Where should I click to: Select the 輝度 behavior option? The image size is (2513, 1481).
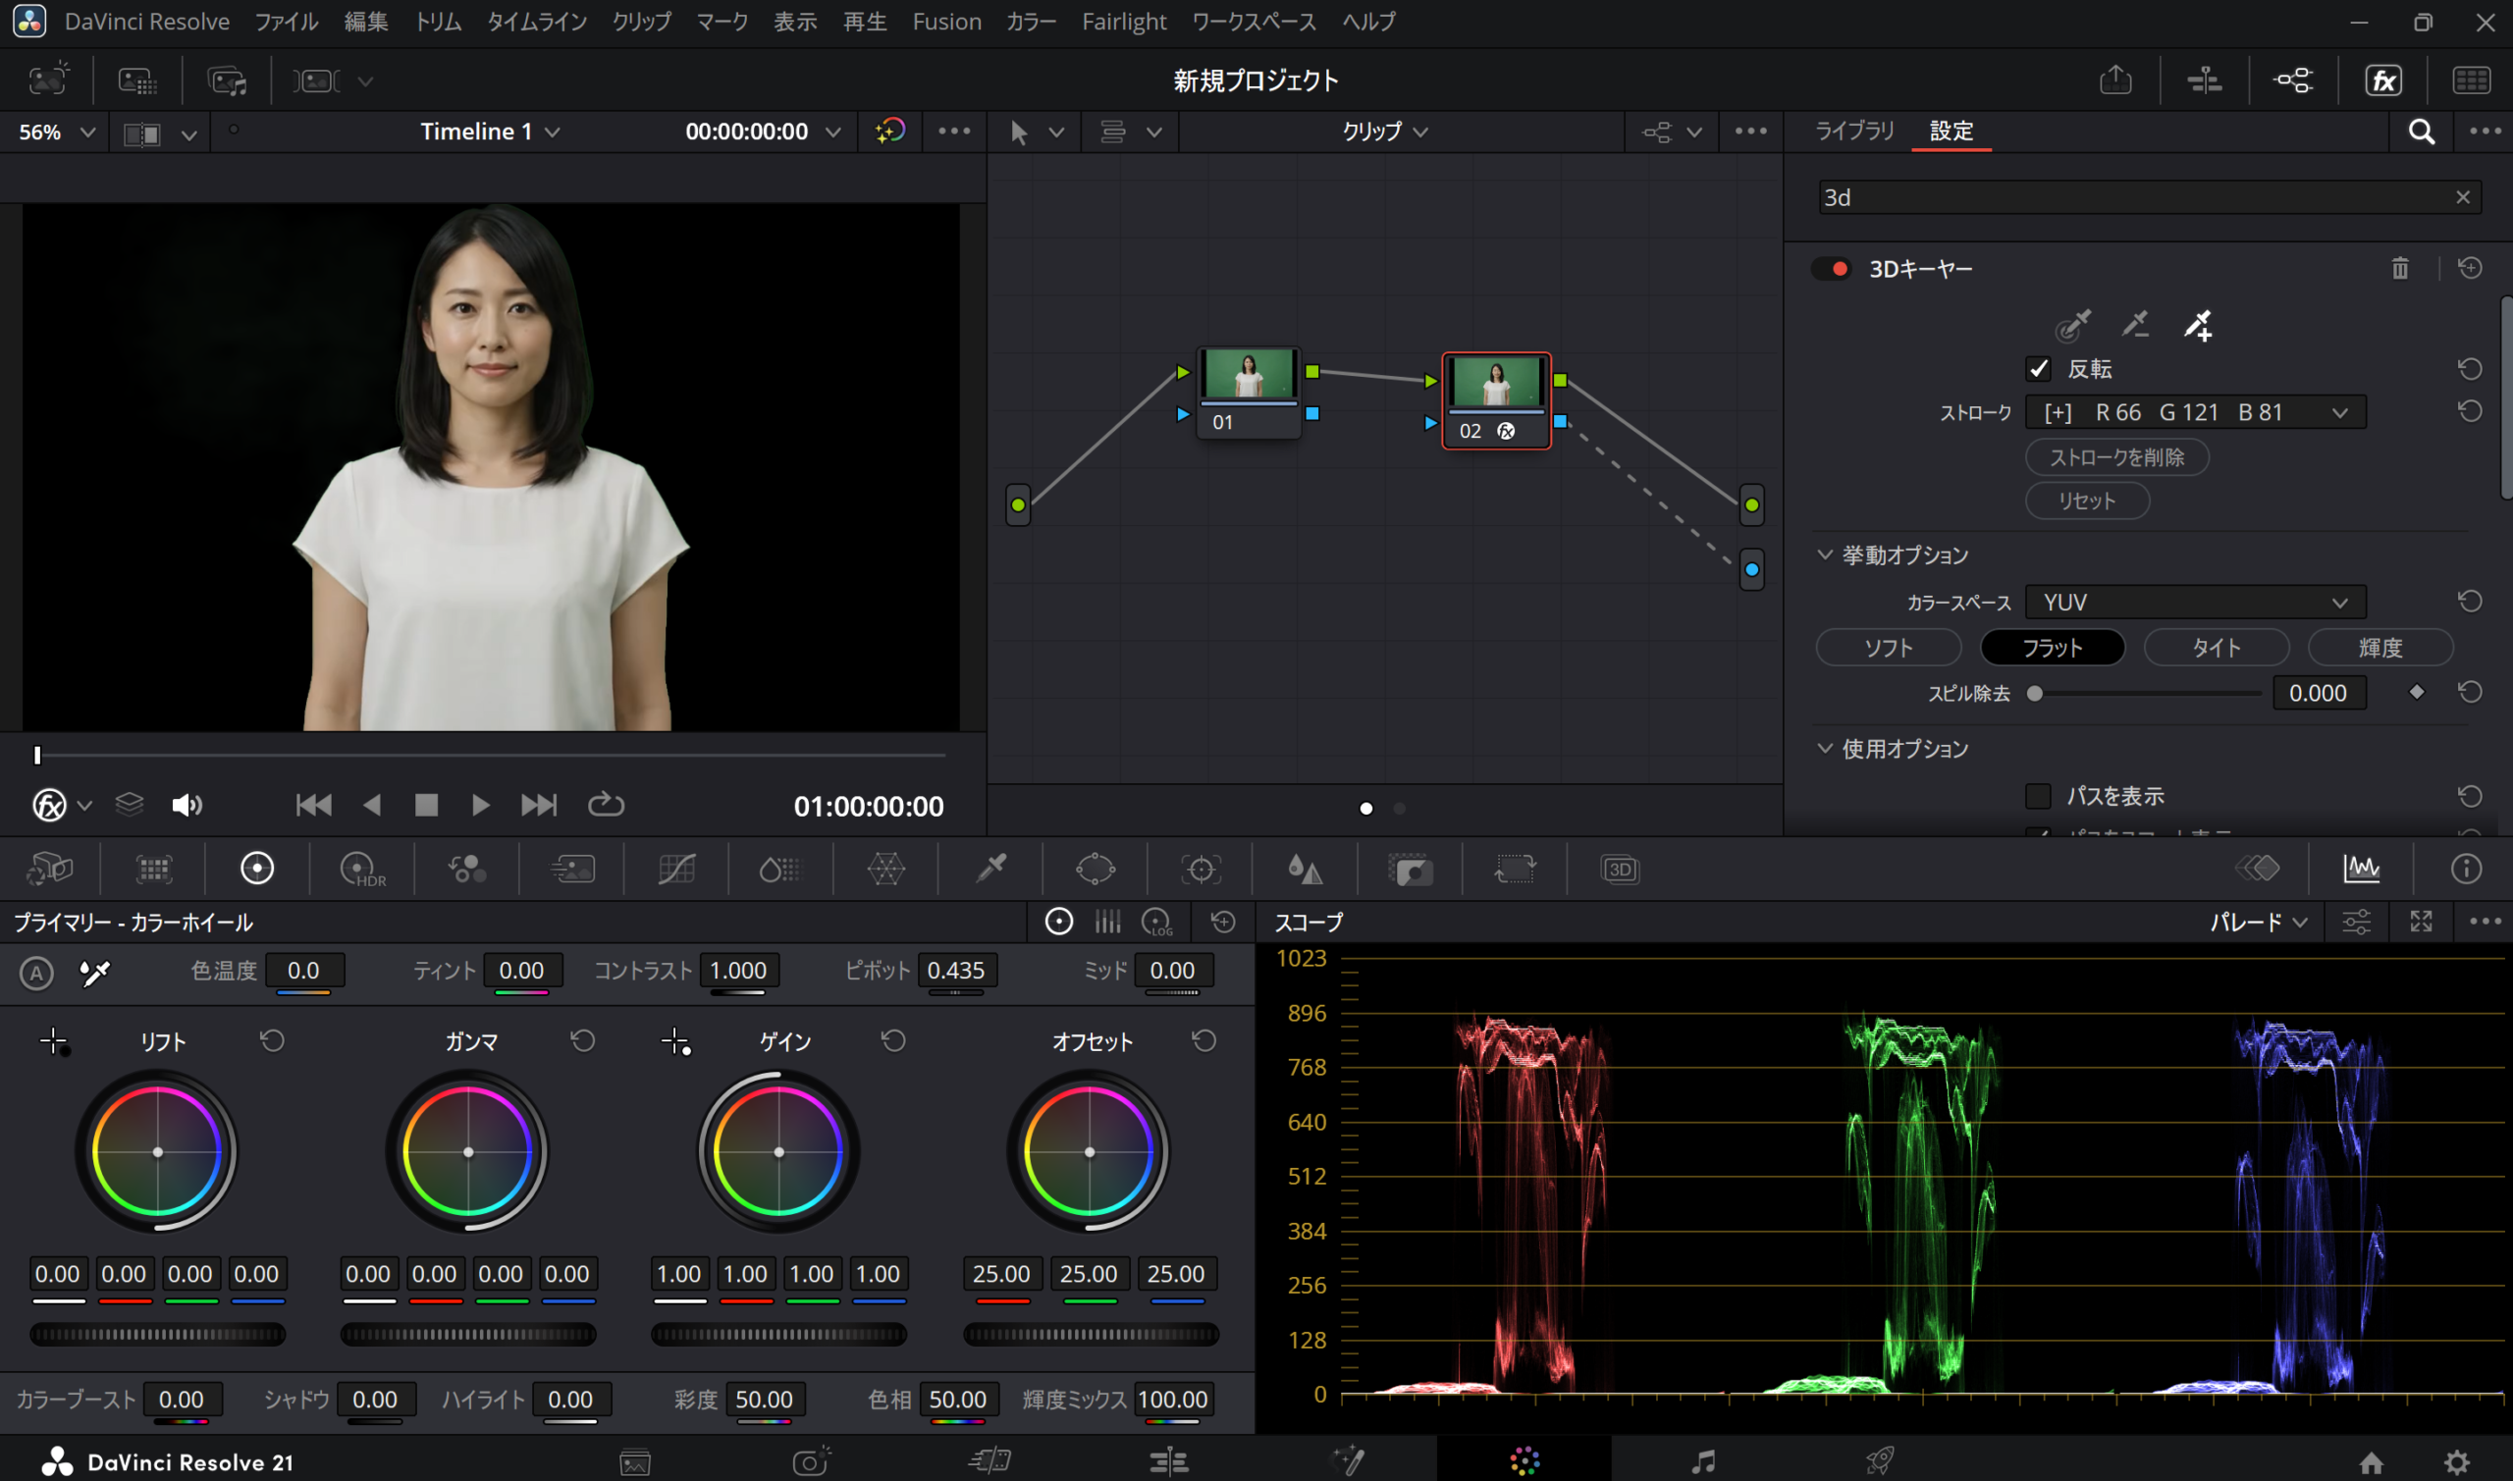pyautogui.click(x=2379, y=648)
